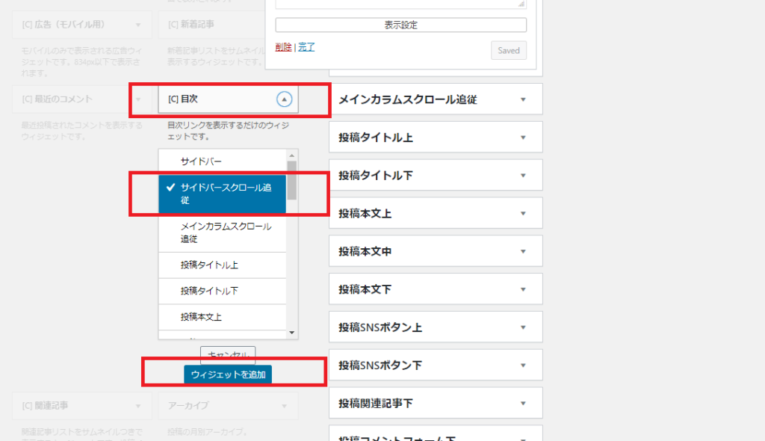Choose メインカラムスクロール追従 in the chooser list

[x=222, y=233]
